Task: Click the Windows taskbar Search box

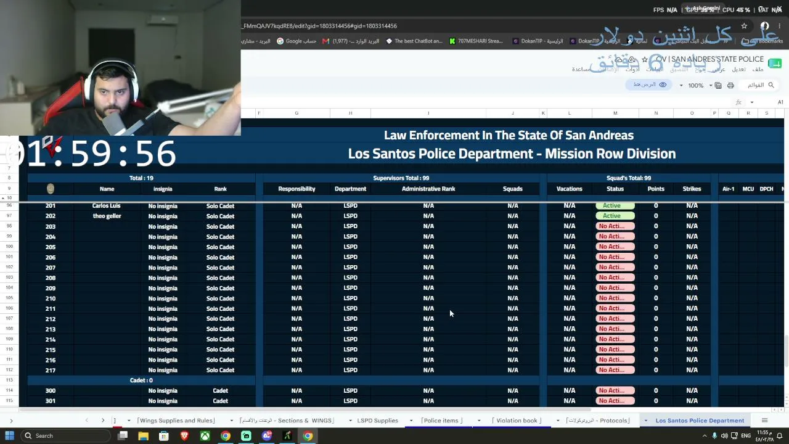Action: click(66, 435)
